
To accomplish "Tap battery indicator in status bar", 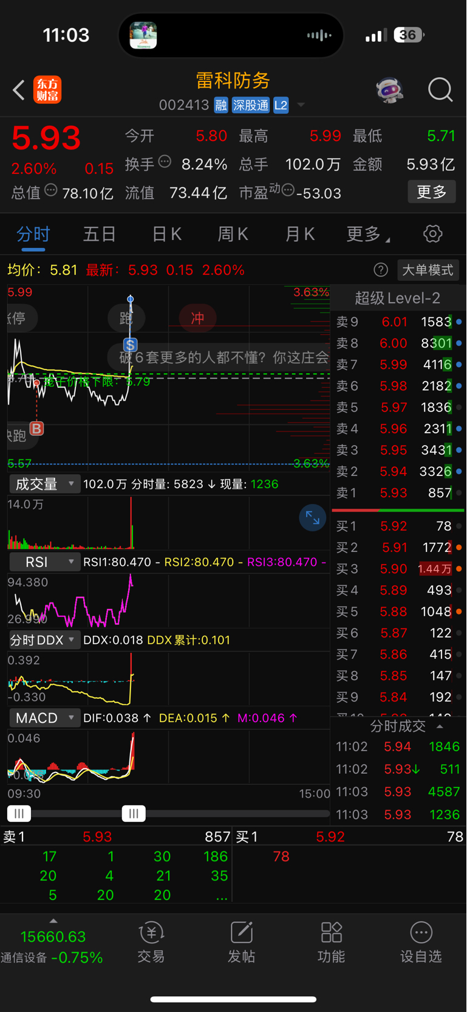I will (x=409, y=35).
